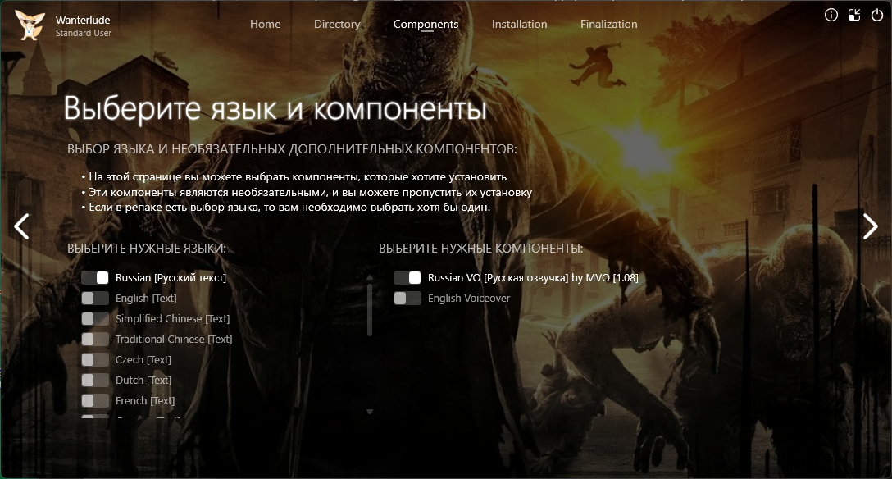Viewport: 892px width, 479px height.
Task: Click the minimize-to-tray window icon
Action: pyautogui.click(x=854, y=15)
